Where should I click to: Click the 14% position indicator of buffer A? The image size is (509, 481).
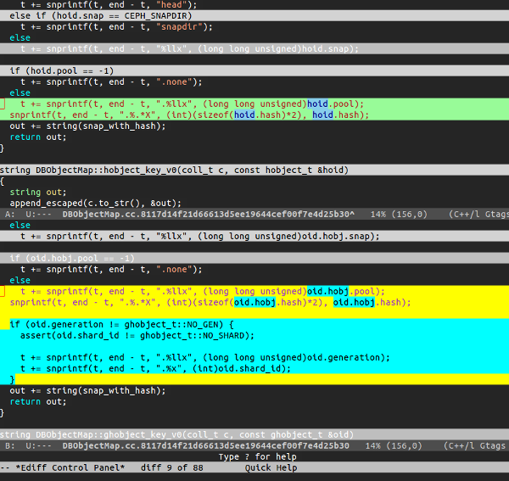(x=378, y=215)
